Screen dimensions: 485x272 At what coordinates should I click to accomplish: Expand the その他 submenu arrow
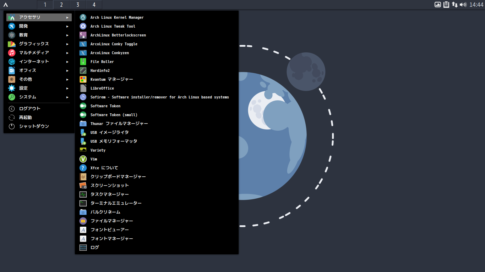pos(67,79)
